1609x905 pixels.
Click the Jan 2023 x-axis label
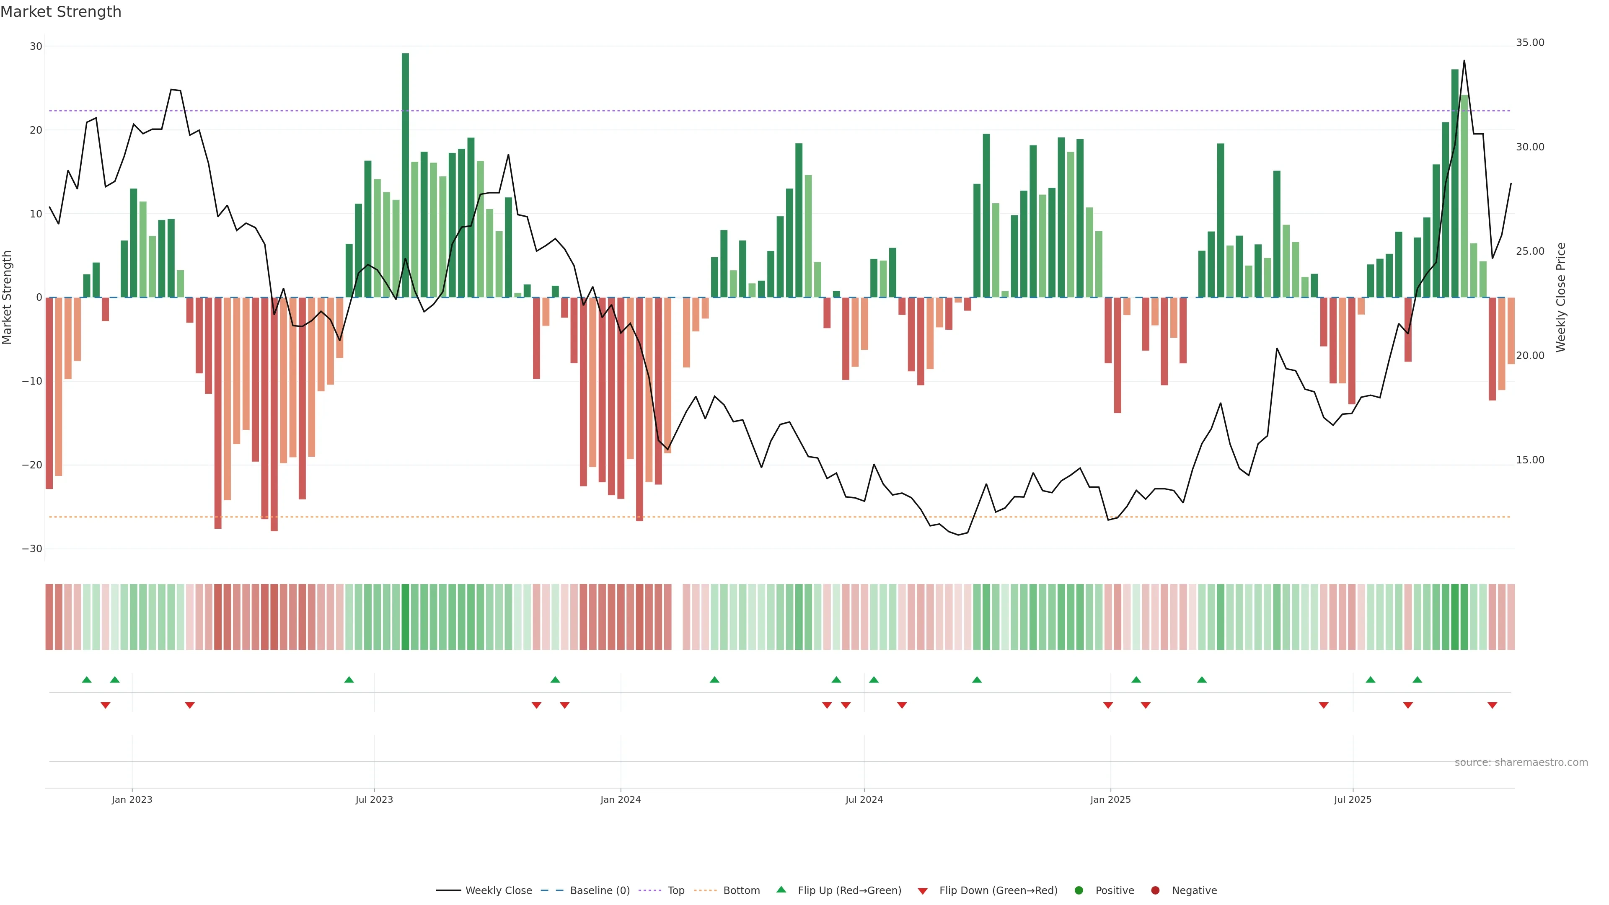[132, 799]
